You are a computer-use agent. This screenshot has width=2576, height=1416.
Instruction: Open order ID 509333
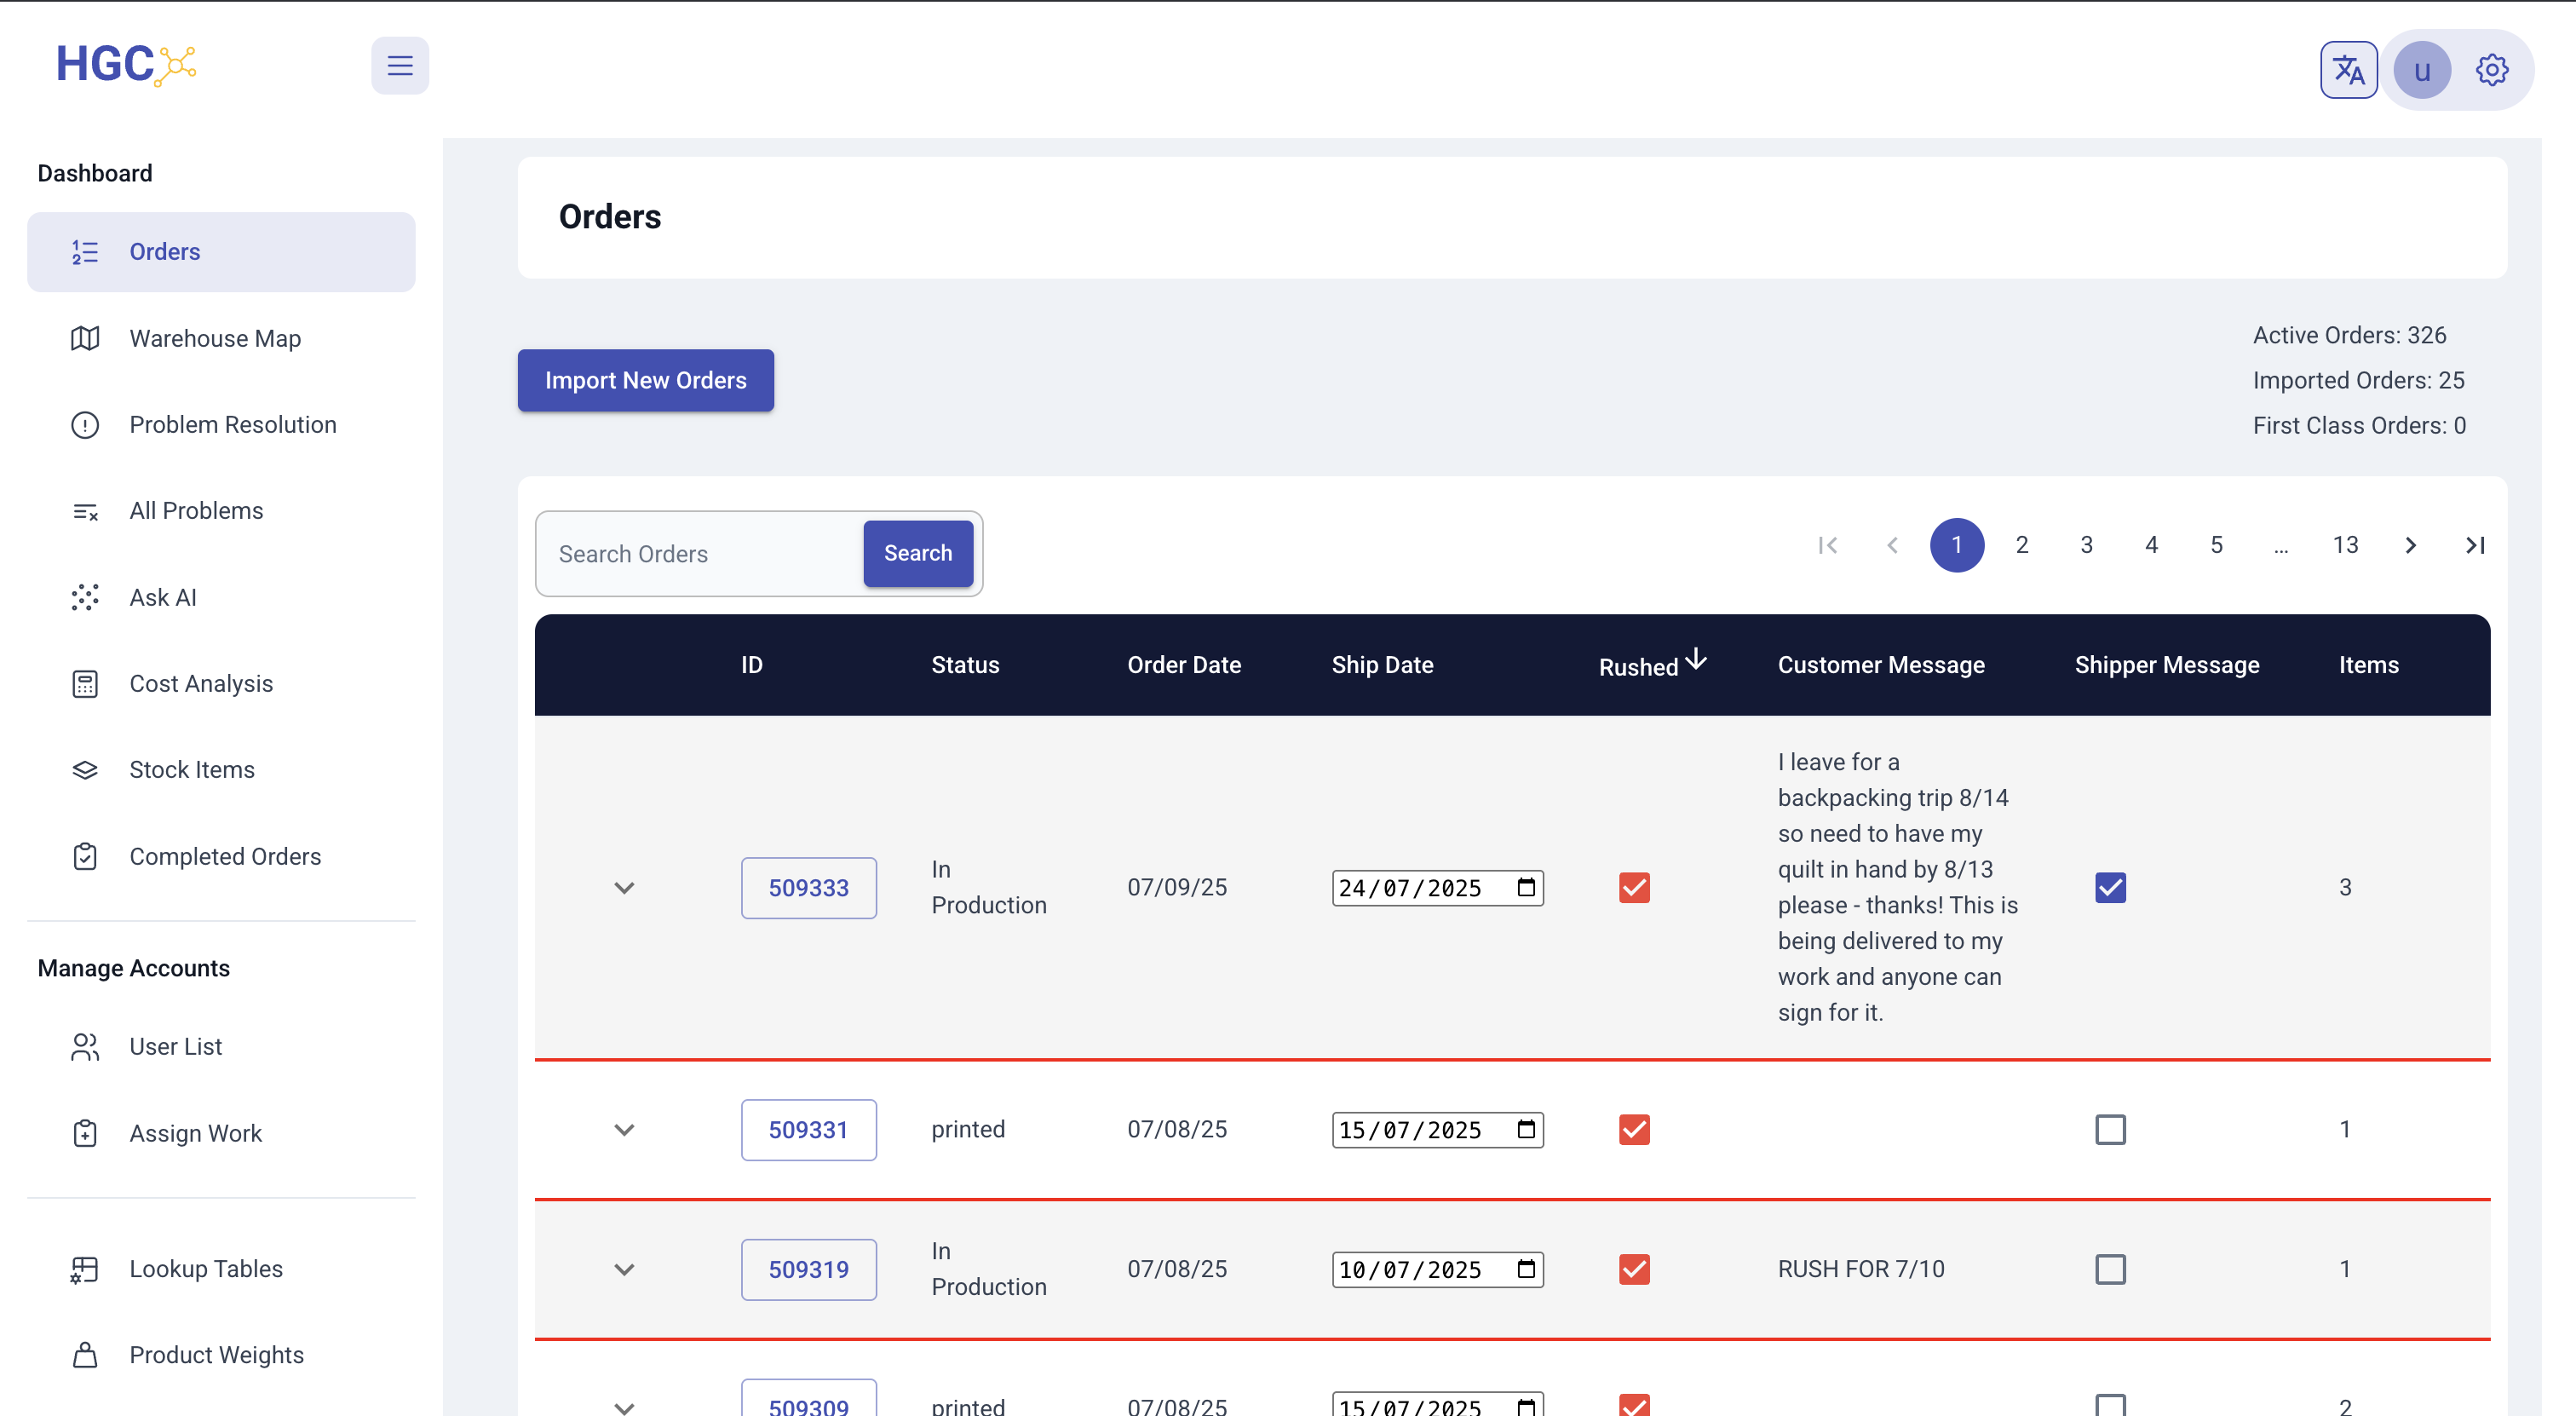click(x=808, y=888)
